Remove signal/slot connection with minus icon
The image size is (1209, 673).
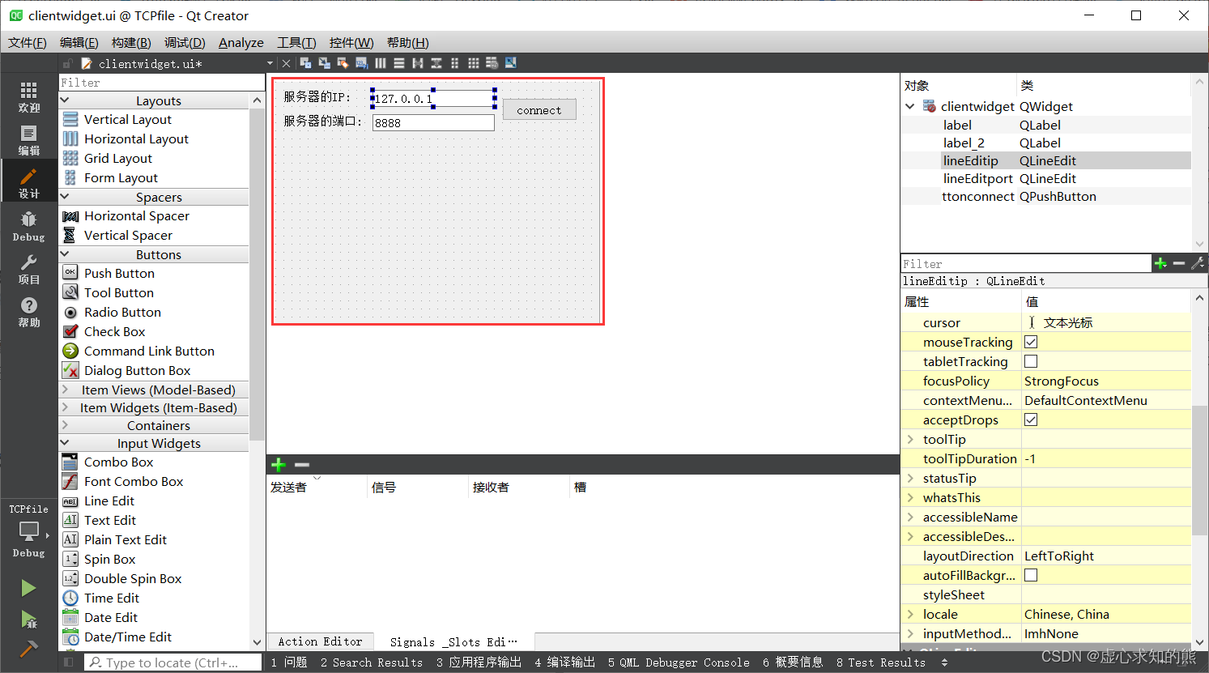302,465
